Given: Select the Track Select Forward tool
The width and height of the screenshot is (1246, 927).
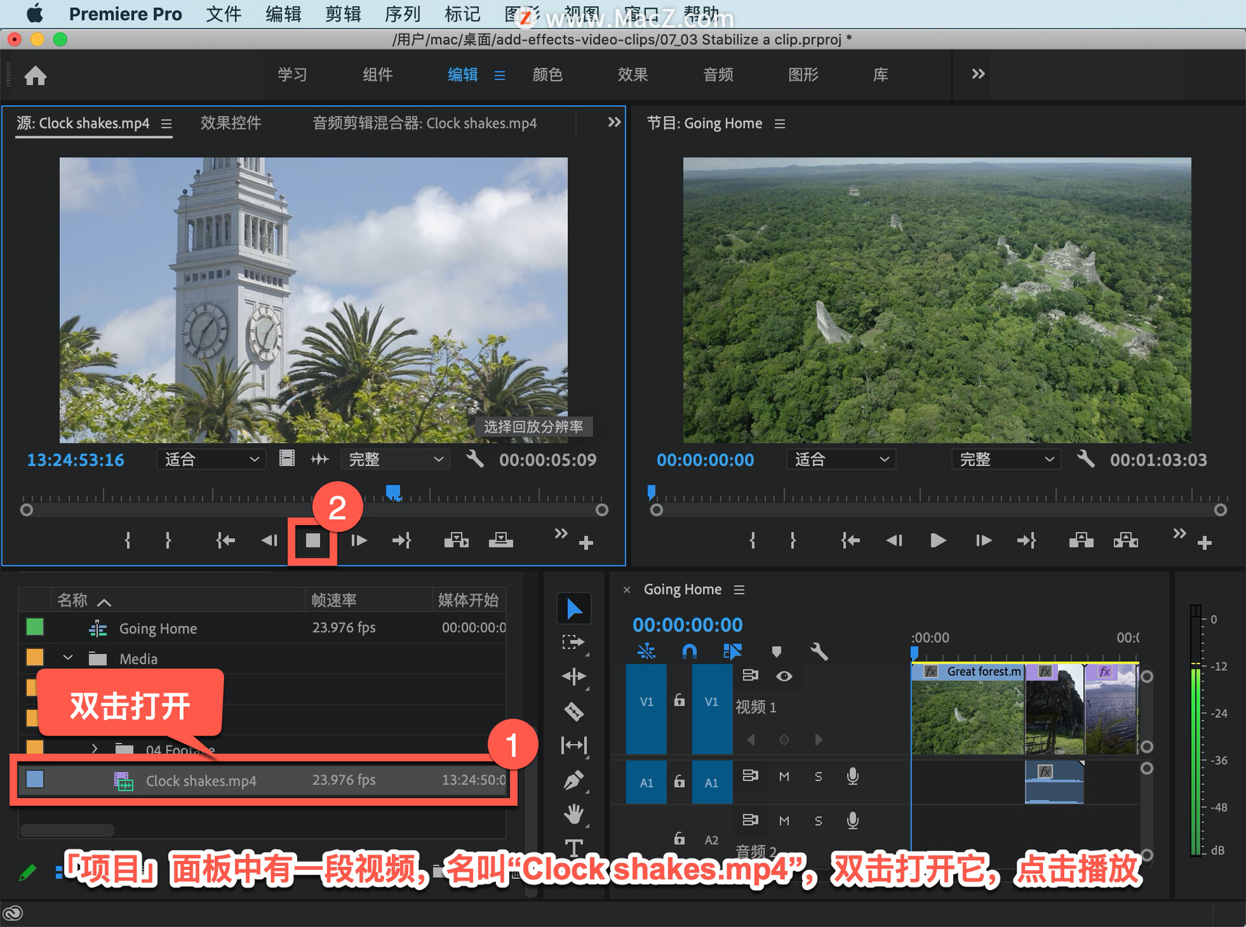Looking at the screenshot, I should tap(574, 642).
